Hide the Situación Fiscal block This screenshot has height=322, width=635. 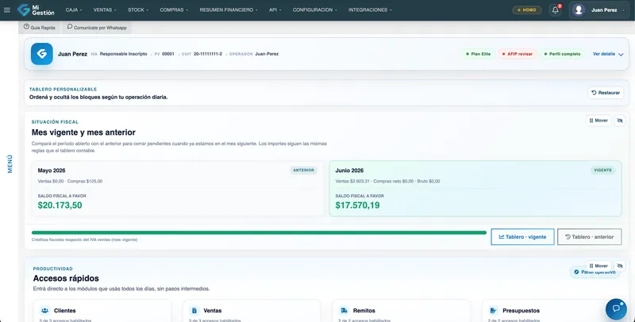620,121
